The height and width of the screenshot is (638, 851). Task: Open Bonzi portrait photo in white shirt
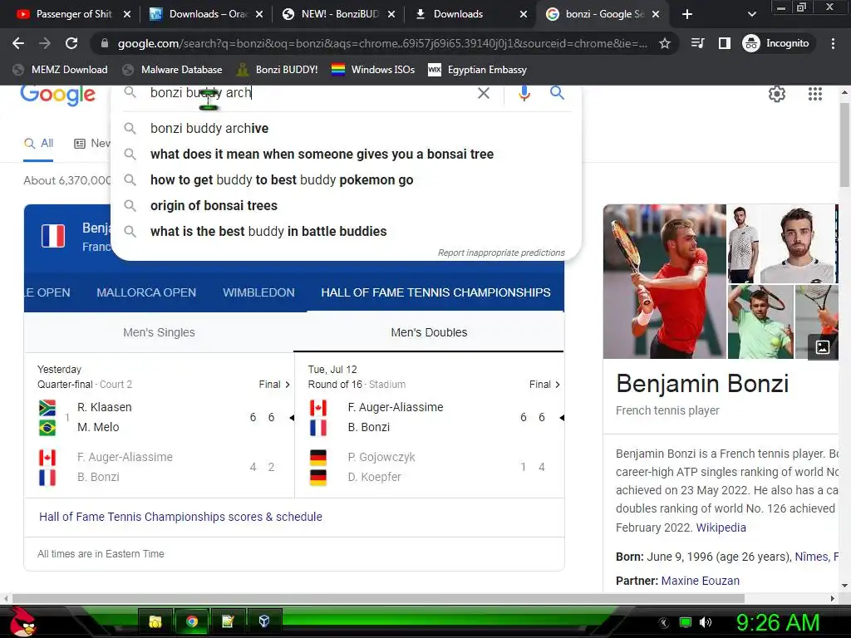click(796, 243)
